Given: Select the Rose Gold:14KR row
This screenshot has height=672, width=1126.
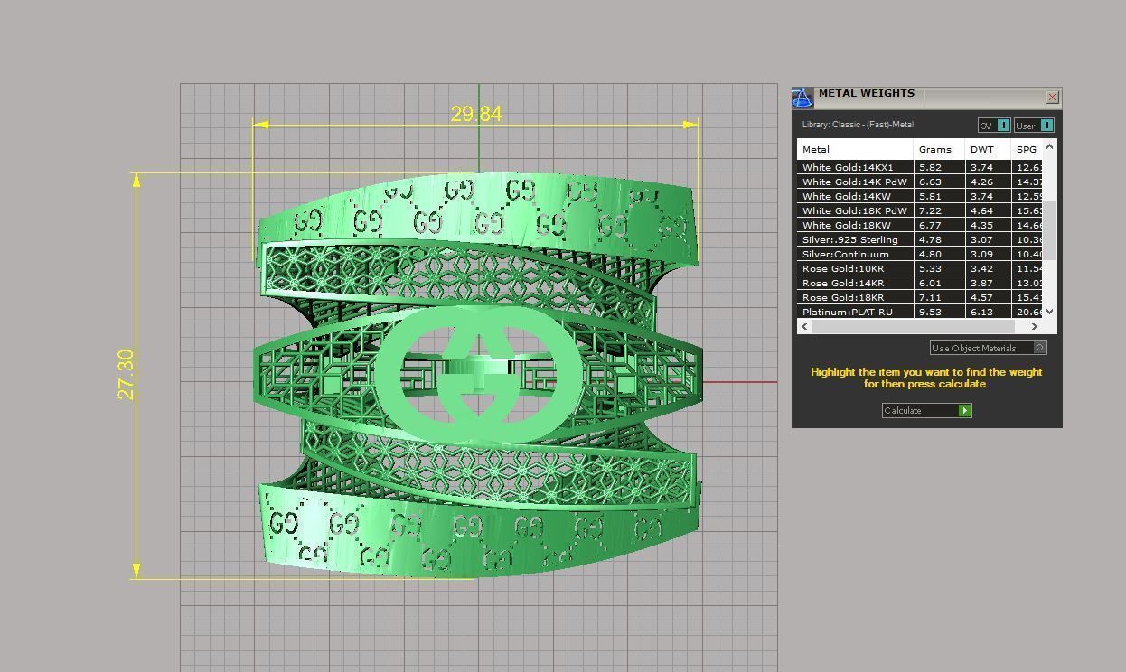Looking at the screenshot, I should pyautogui.click(x=920, y=283).
